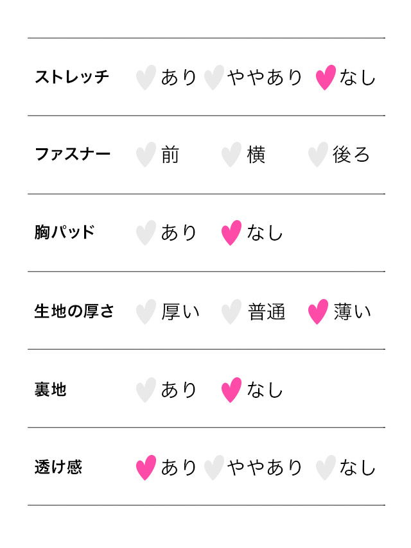Click the 生地の厚さ row label
The height and width of the screenshot is (548, 411).
(x=74, y=312)
